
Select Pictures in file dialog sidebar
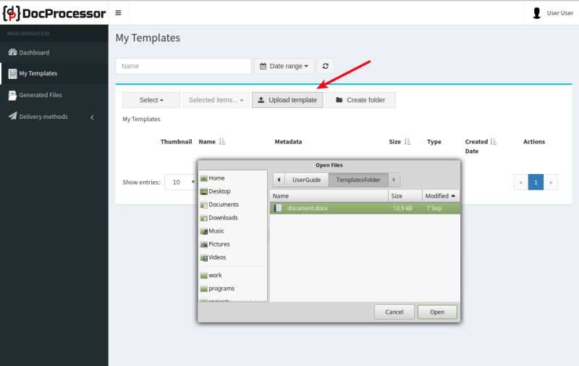[x=232, y=244]
